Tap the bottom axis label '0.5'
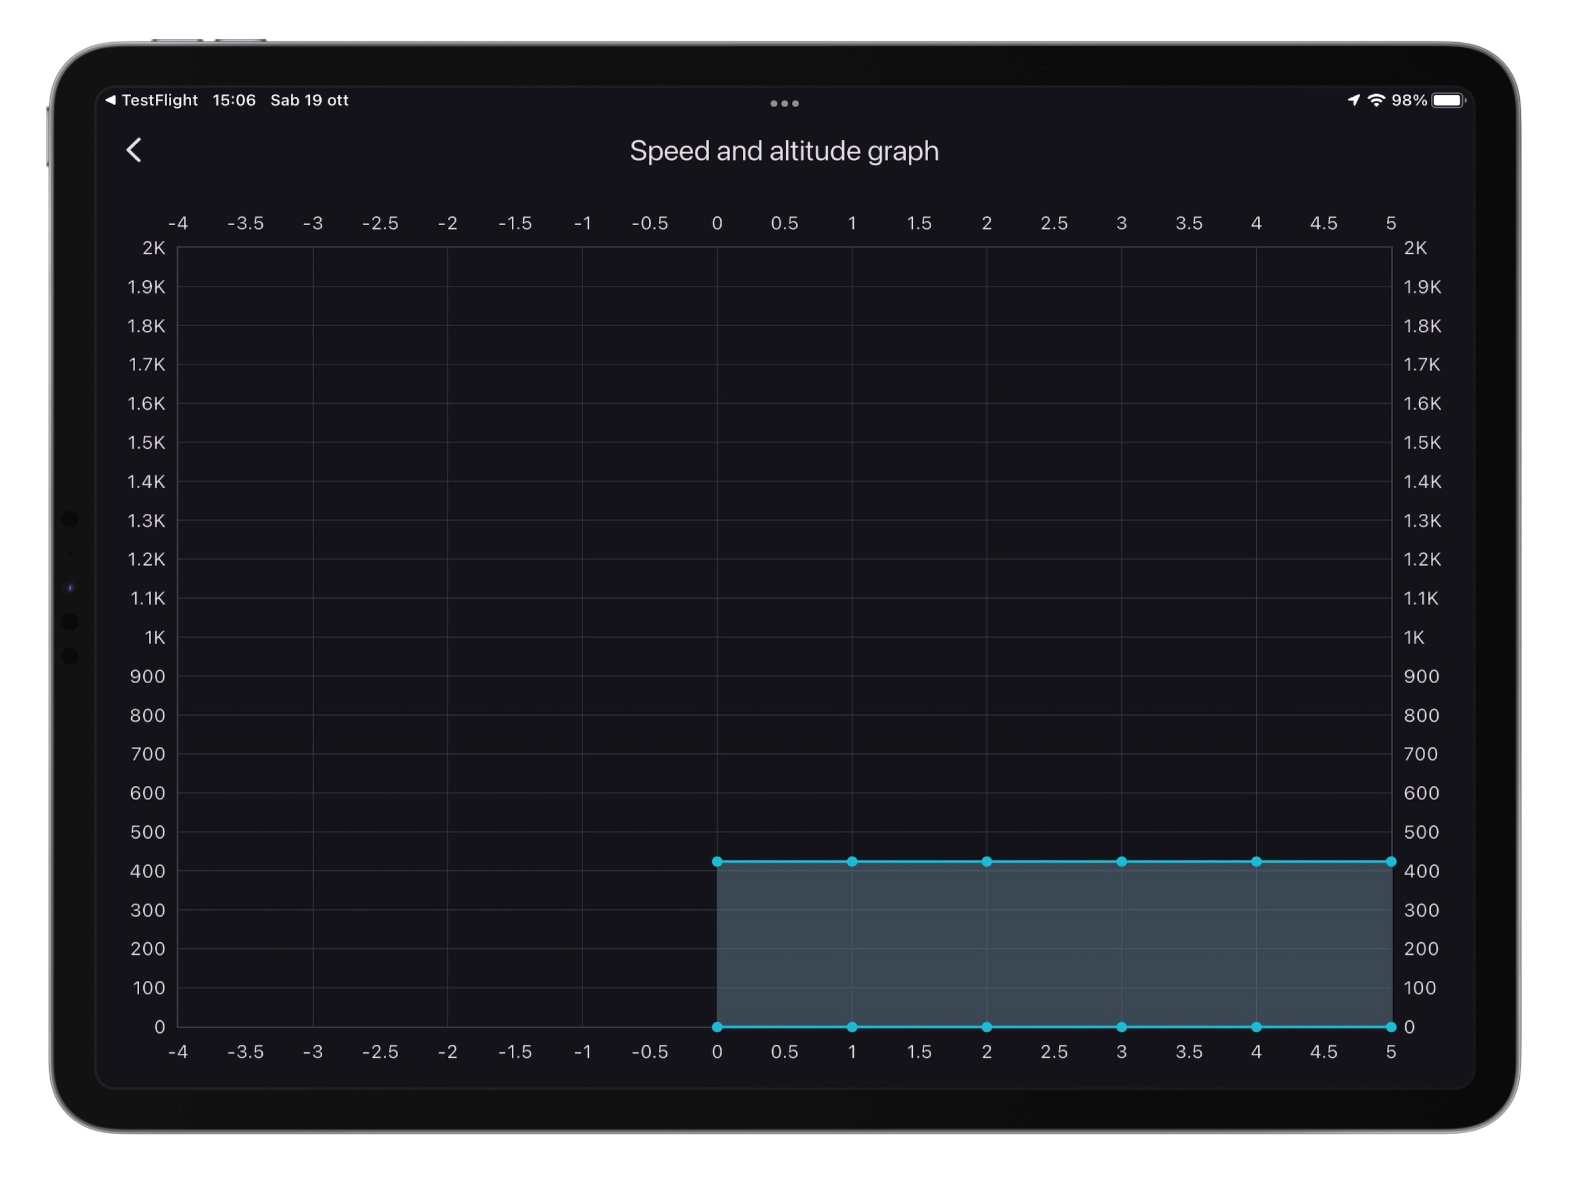 [784, 1052]
